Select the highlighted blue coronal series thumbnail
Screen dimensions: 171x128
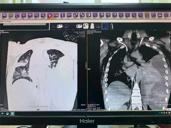tap(105, 26)
